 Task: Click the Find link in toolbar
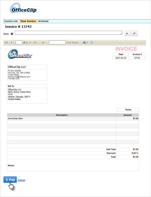[x=69, y=43]
